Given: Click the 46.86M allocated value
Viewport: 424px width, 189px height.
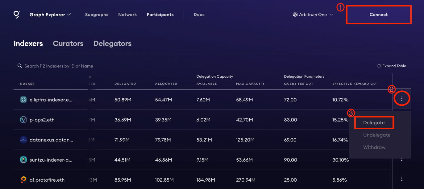Looking at the screenshot, I should pos(164,160).
